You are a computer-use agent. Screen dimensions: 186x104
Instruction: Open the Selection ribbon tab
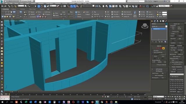coord(23,9)
